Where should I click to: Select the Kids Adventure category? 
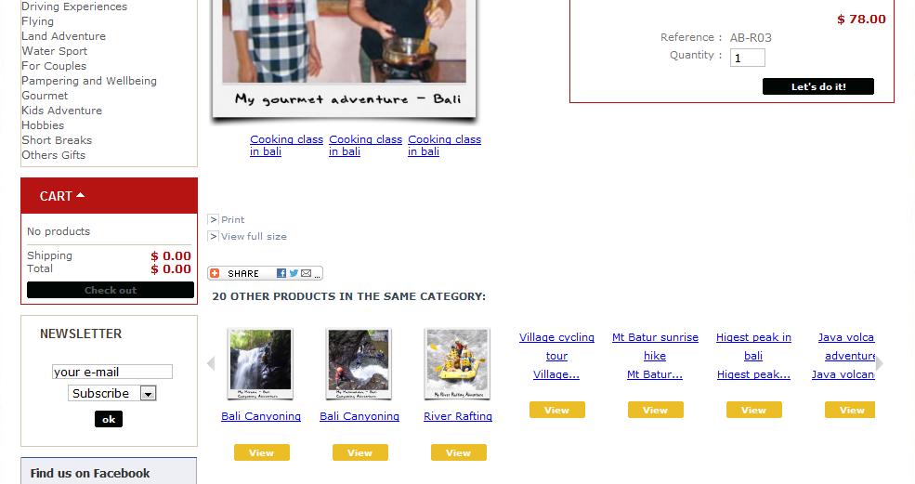tap(62, 111)
